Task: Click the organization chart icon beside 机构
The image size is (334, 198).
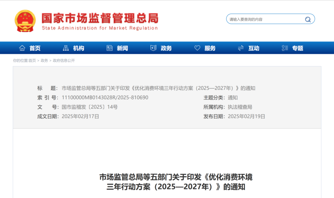Action: click(x=66, y=48)
